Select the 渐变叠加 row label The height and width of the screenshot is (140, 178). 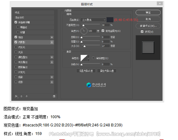pos(23,62)
